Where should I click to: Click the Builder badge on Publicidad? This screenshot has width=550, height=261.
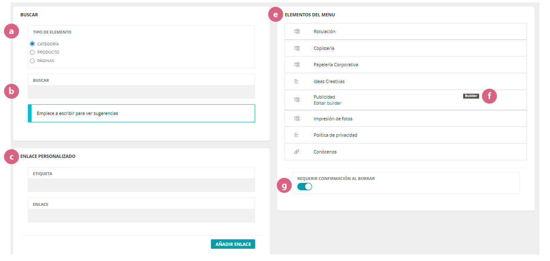pyautogui.click(x=471, y=96)
